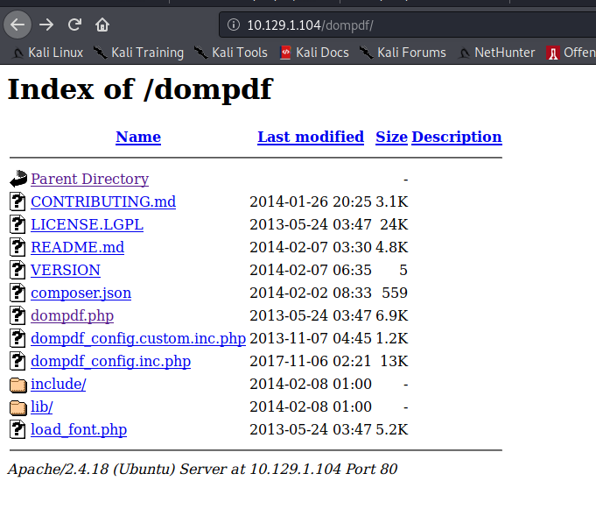Image resolution: width=596 pixels, height=516 pixels.
Task: Open dompdf_config.custom.inc.php link
Action: (x=137, y=338)
